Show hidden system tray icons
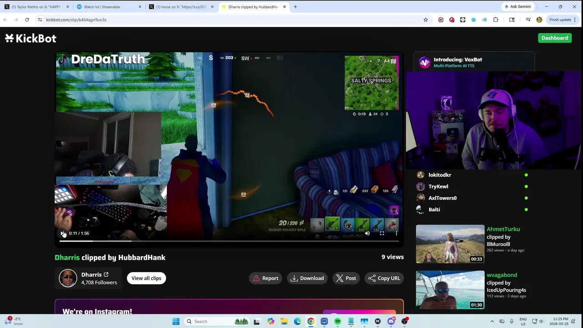The width and height of the screenshot is (583, 328). pyautogui.click(x=492, y=321)
